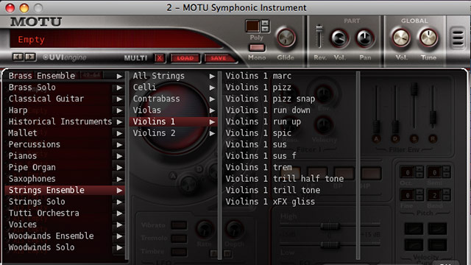Open the Woodwinds Ensemble submenu
471x265 pixels.
65,236
